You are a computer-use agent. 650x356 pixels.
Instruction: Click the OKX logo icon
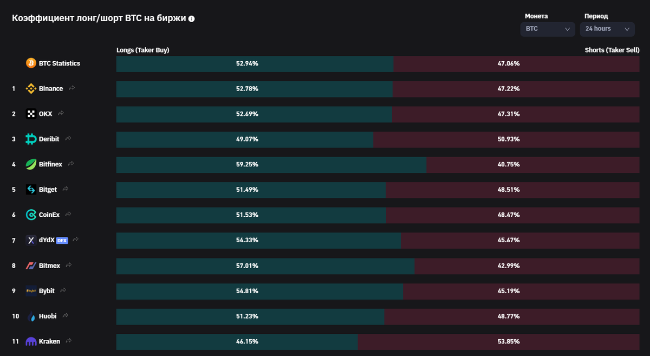[x=31, y=114]
